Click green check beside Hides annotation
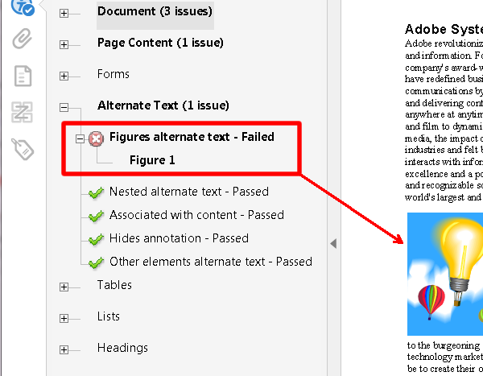The width and height of the screenshot is (483, 376). (x=97, y=239)
